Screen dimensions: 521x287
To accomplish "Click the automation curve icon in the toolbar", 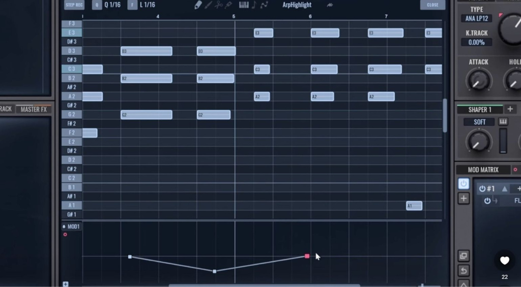I will coord(264,5).
